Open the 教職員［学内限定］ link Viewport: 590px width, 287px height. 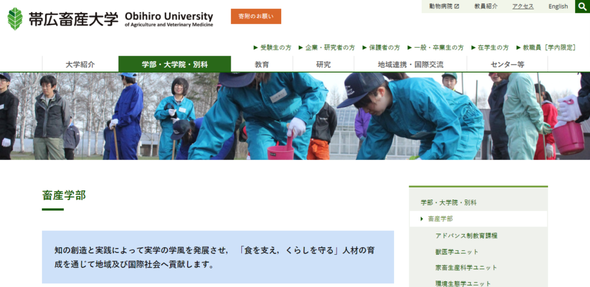point(546,48)
